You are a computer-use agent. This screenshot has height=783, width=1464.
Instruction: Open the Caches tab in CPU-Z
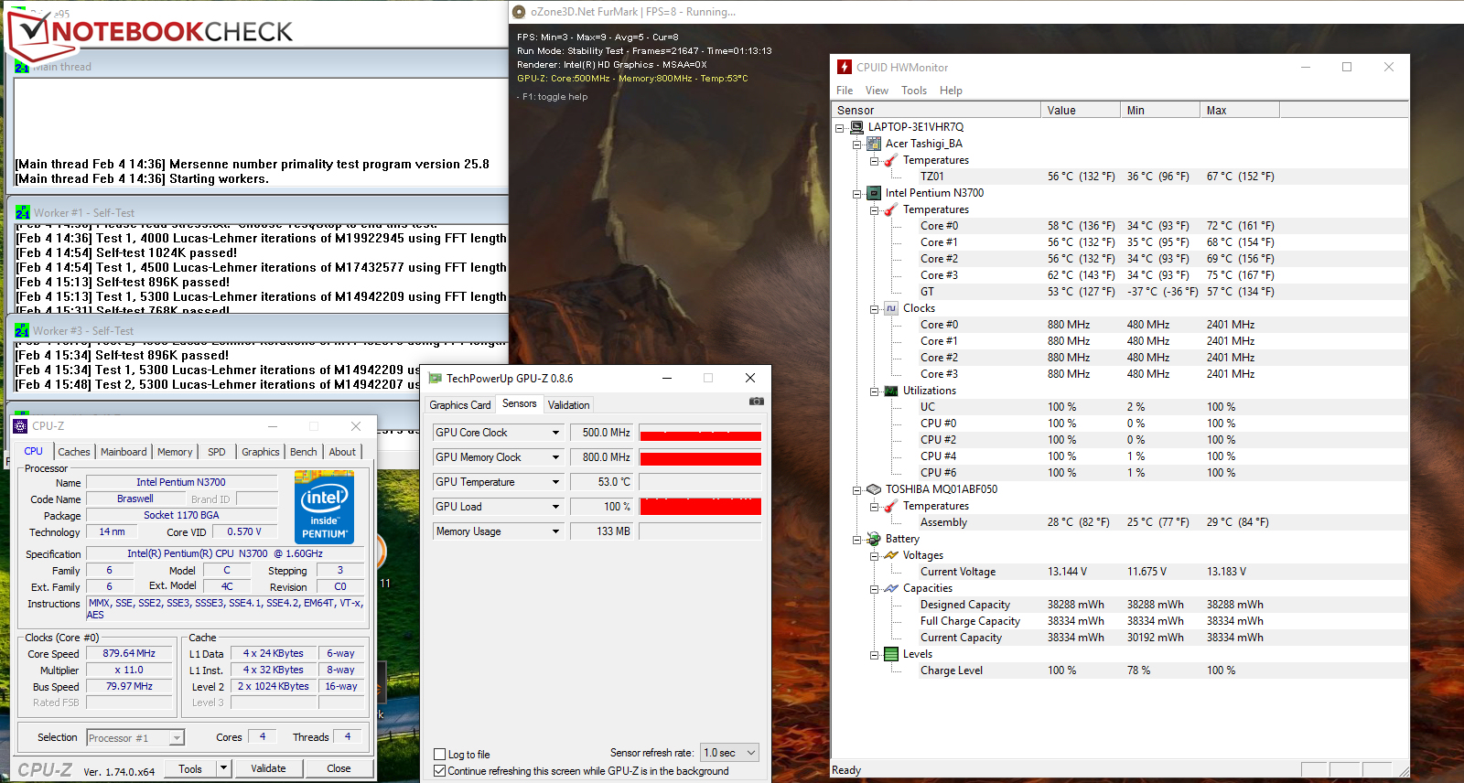click(74, 452)
